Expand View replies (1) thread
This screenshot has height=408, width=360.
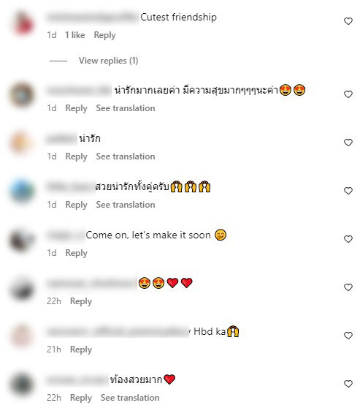108,61
